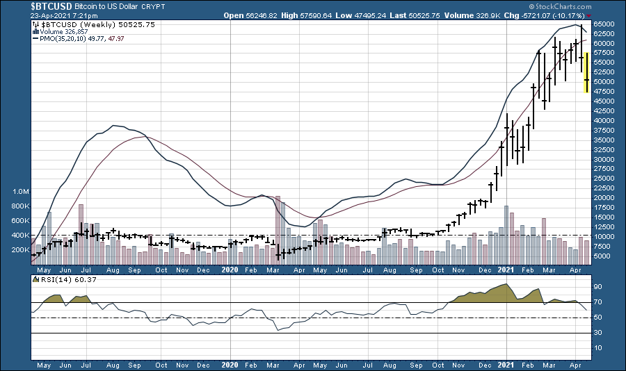
Task: Click the 1.0M volume axis label
Action: (19, 192)
